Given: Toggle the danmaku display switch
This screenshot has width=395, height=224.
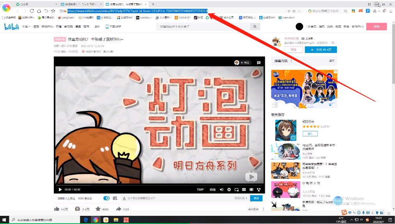Looking at the screenshot, I should pos(106,198).
